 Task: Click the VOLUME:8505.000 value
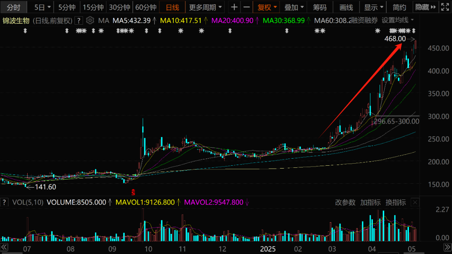[x=77, y=203]
